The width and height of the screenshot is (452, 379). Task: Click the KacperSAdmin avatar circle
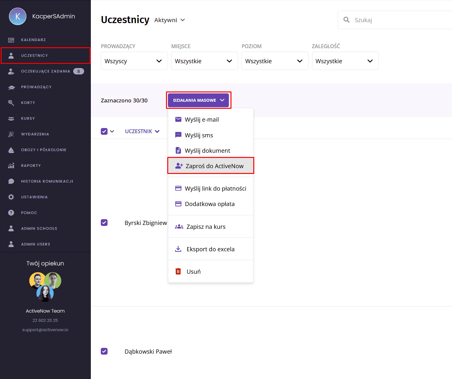click(18, 16)
